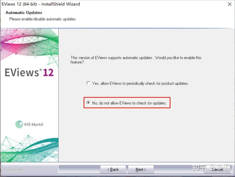Click the EViews 12 logo text
The width and height of the screenshot is (235, 177).
[29, 72]
